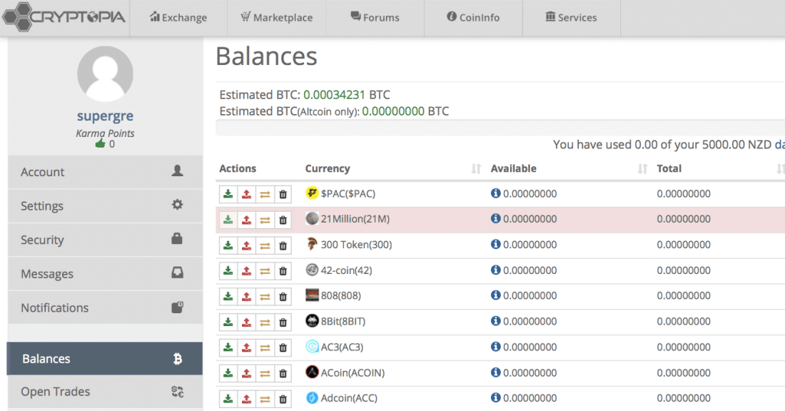The width and height of the screenshot is (785, 411).
Task: Sort table by Currency column arrows
Action: (475, 169)
